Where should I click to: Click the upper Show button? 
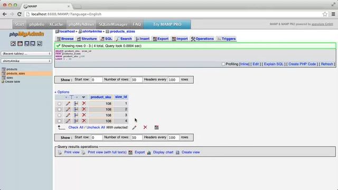66,80
